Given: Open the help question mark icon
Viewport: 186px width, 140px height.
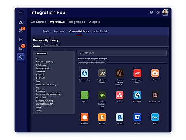Looking at the screenshot, I should pyautogui.click(x=158, y=13).
